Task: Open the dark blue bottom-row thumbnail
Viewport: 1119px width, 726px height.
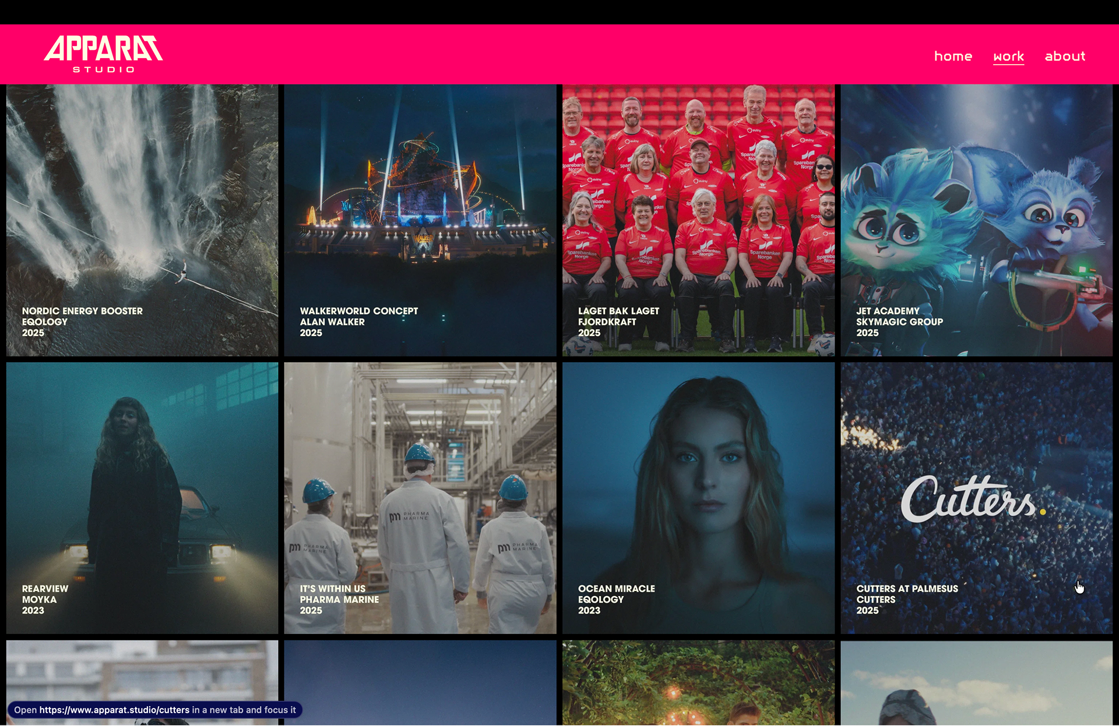Action: pyautogui.click(x=420, y=682)
